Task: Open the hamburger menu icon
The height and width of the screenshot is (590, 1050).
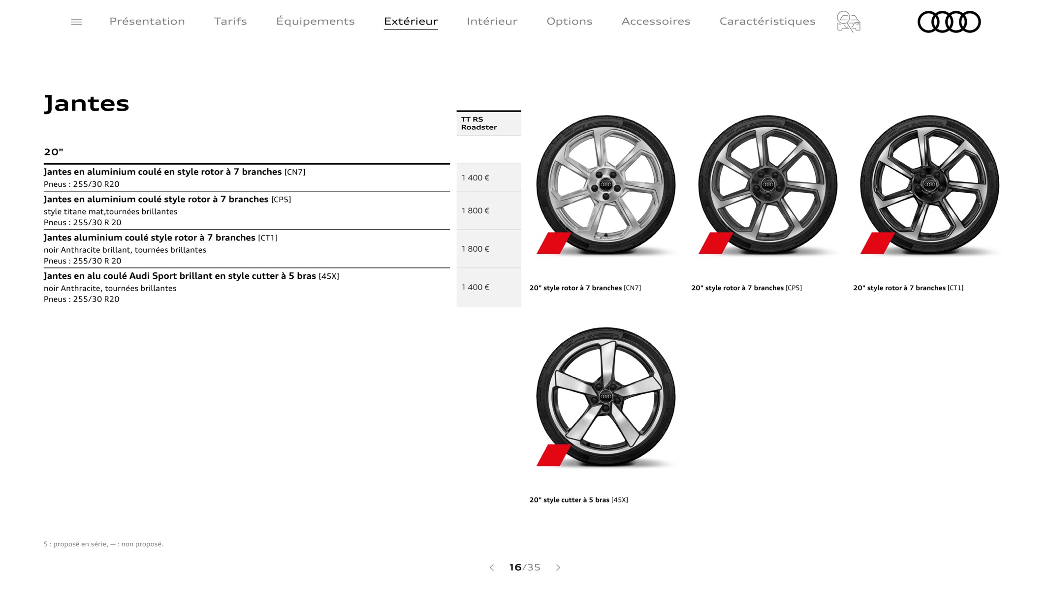Action: point(76,22)
